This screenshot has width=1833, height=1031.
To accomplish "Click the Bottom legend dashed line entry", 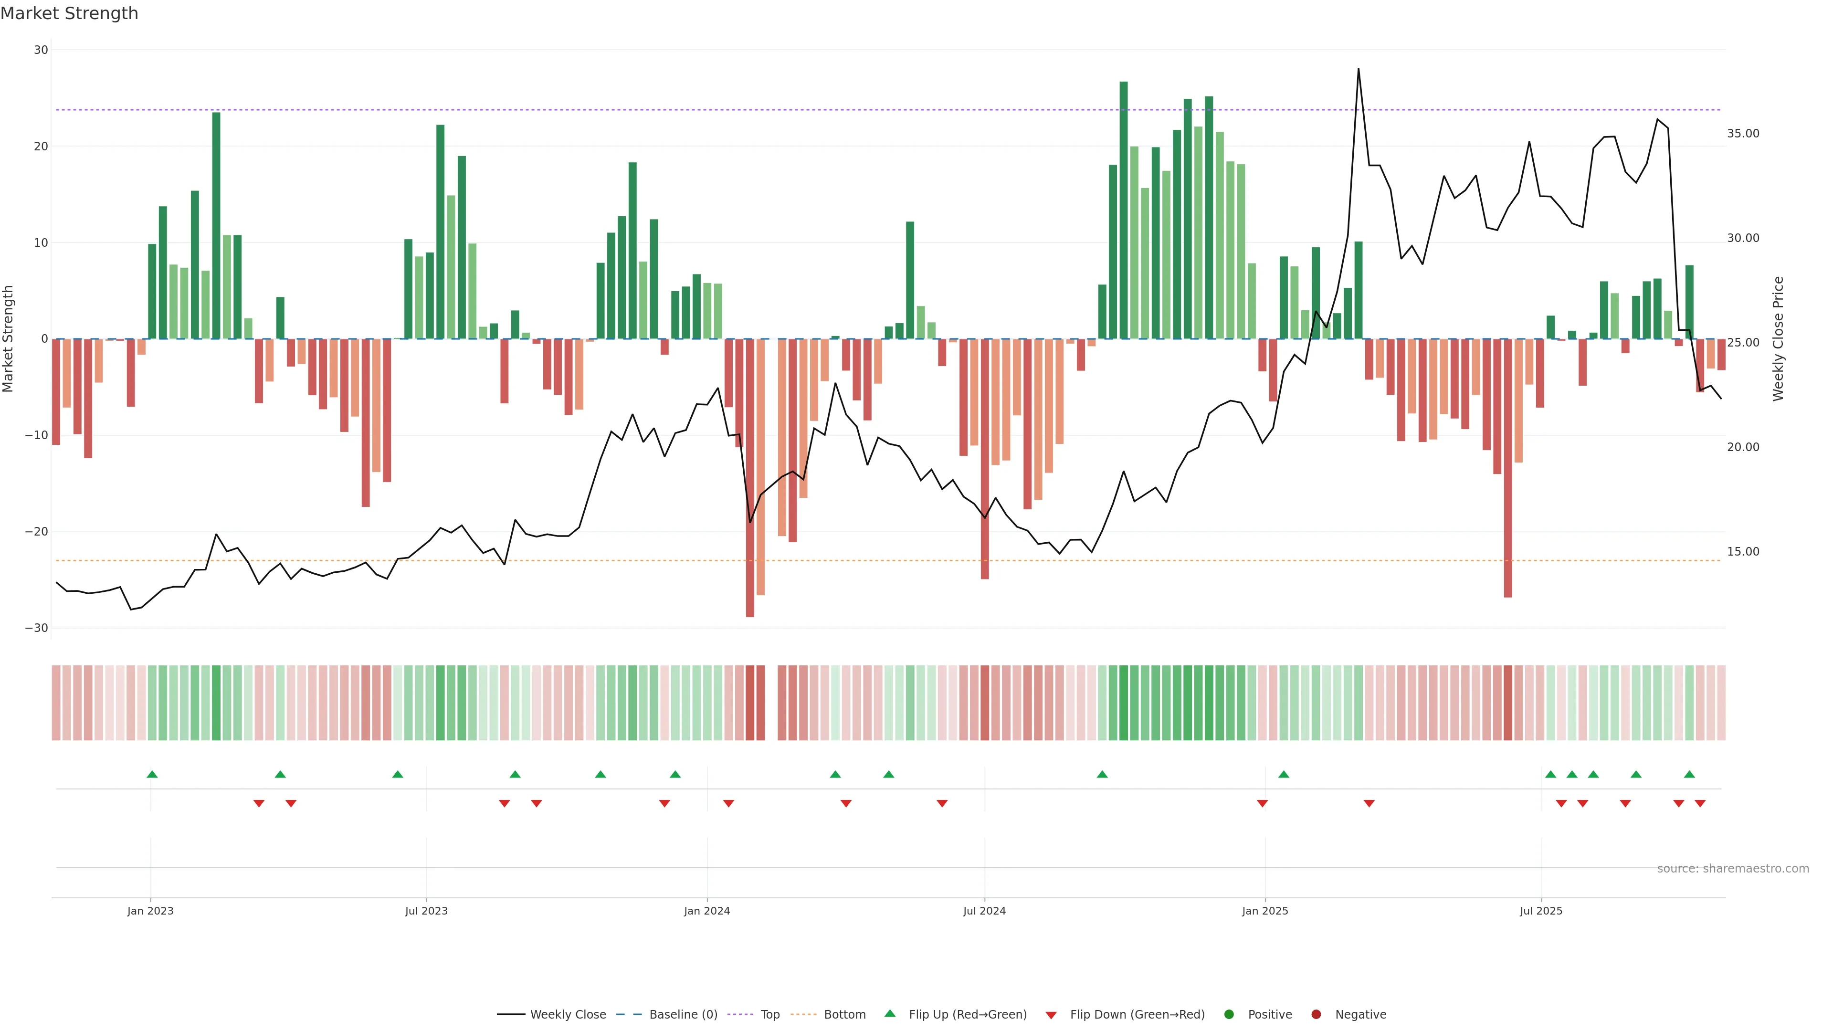I will click(803, 1015).
